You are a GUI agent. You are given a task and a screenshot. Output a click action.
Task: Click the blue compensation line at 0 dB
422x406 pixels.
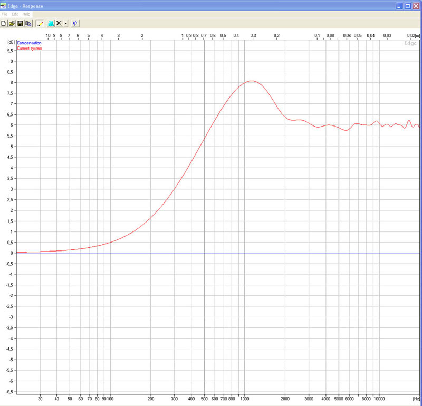(x=218, y=253)
